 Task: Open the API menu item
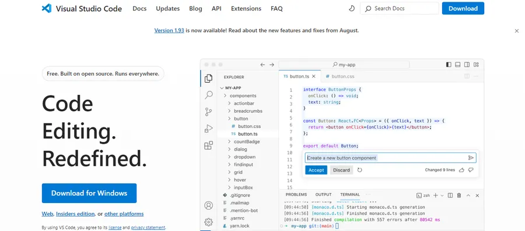(x=216, y=9)
